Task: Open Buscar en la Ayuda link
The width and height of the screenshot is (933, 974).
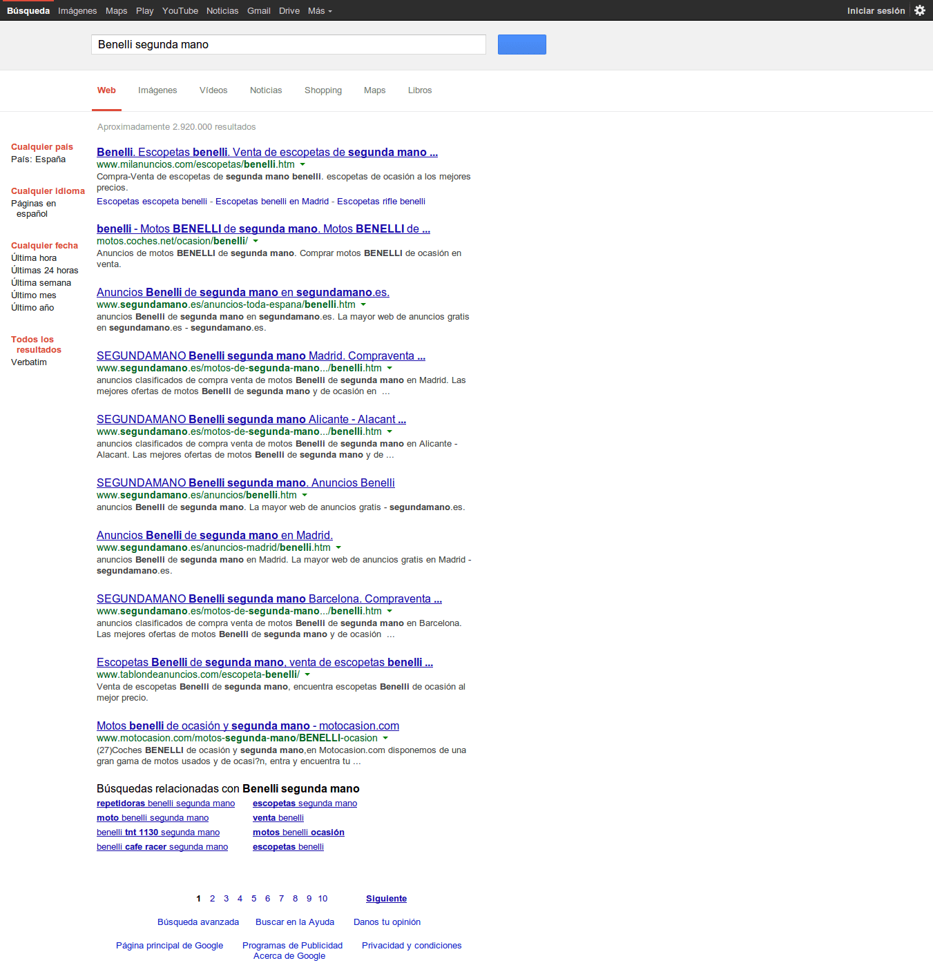Action: (295, 922)
